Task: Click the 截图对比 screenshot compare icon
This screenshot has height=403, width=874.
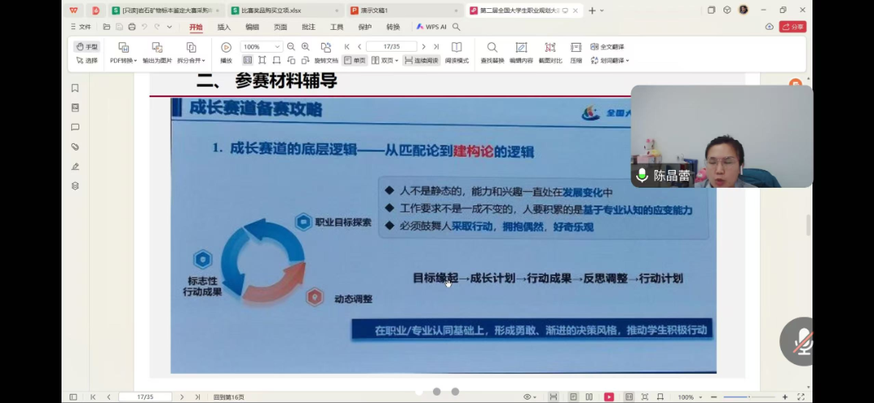Action: (x=550, y=48)
